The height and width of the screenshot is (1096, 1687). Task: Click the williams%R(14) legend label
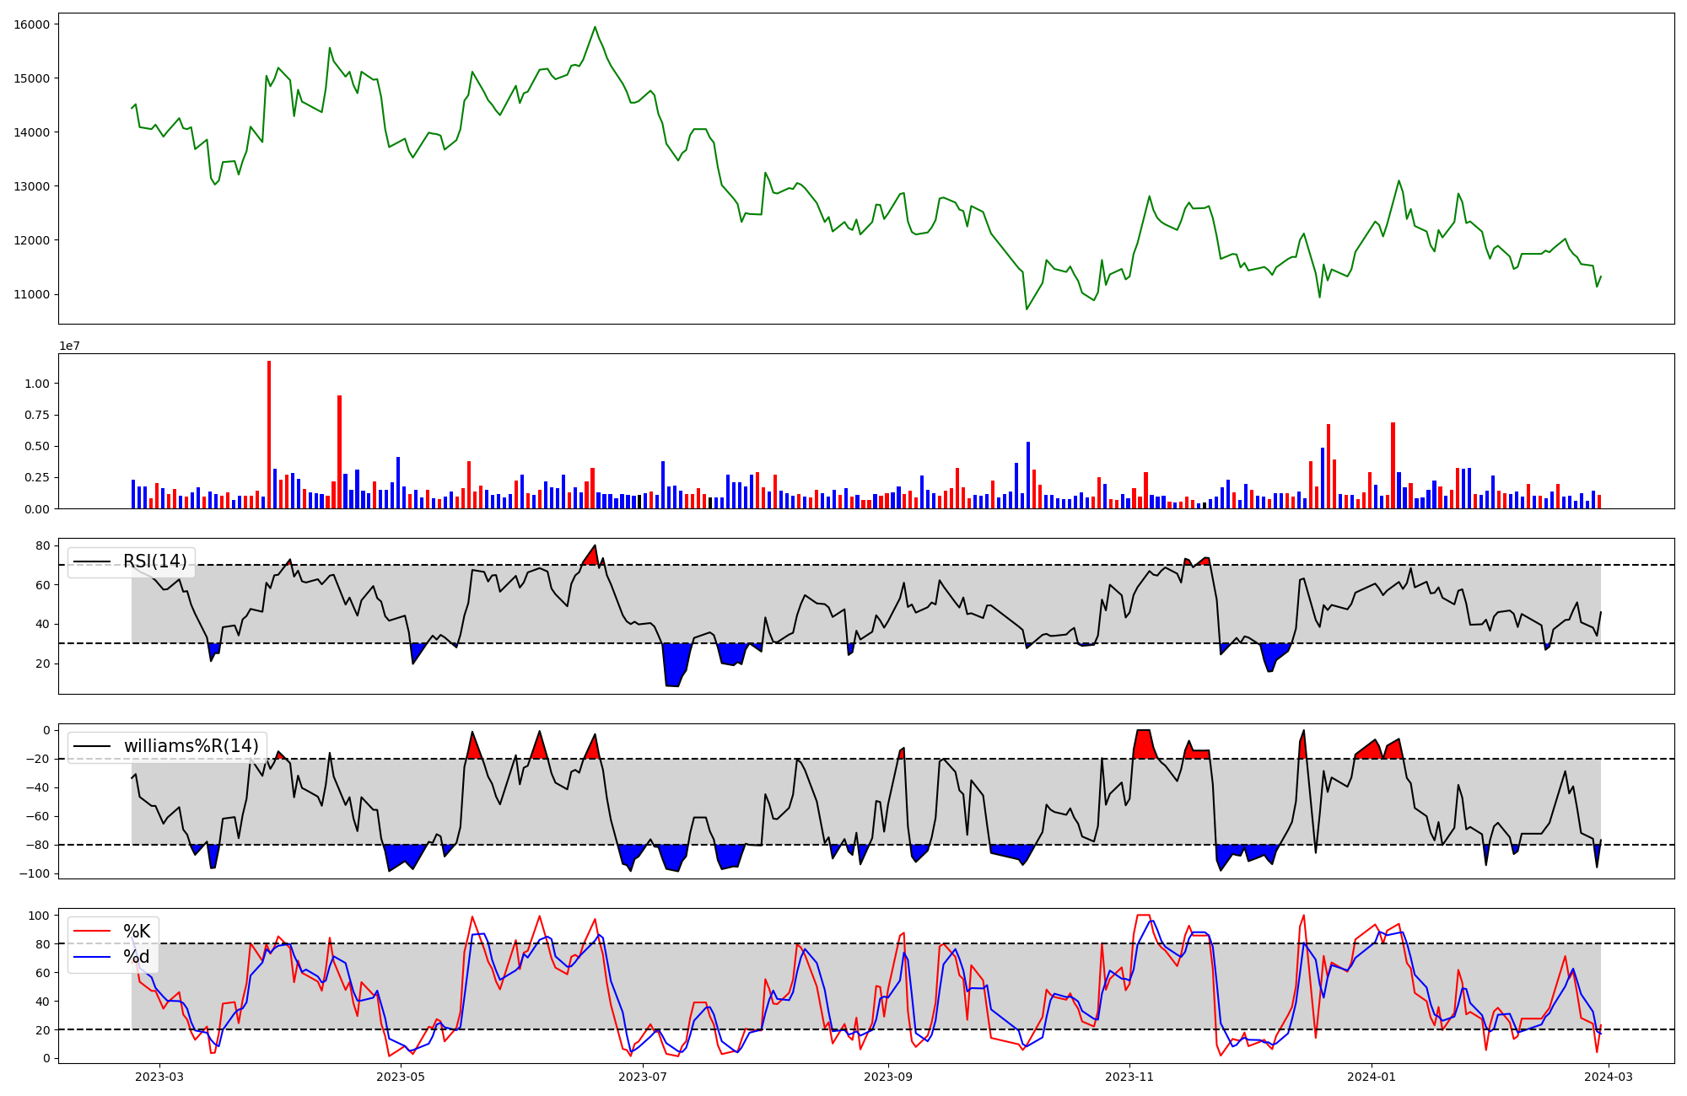click(191, 746)
